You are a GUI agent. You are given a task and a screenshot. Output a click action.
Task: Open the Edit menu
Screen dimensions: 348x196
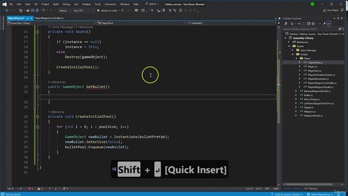pos(19,4)
